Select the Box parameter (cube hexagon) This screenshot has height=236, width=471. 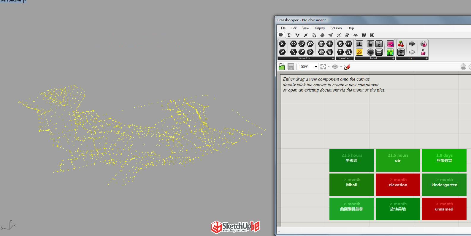[321, 44]
